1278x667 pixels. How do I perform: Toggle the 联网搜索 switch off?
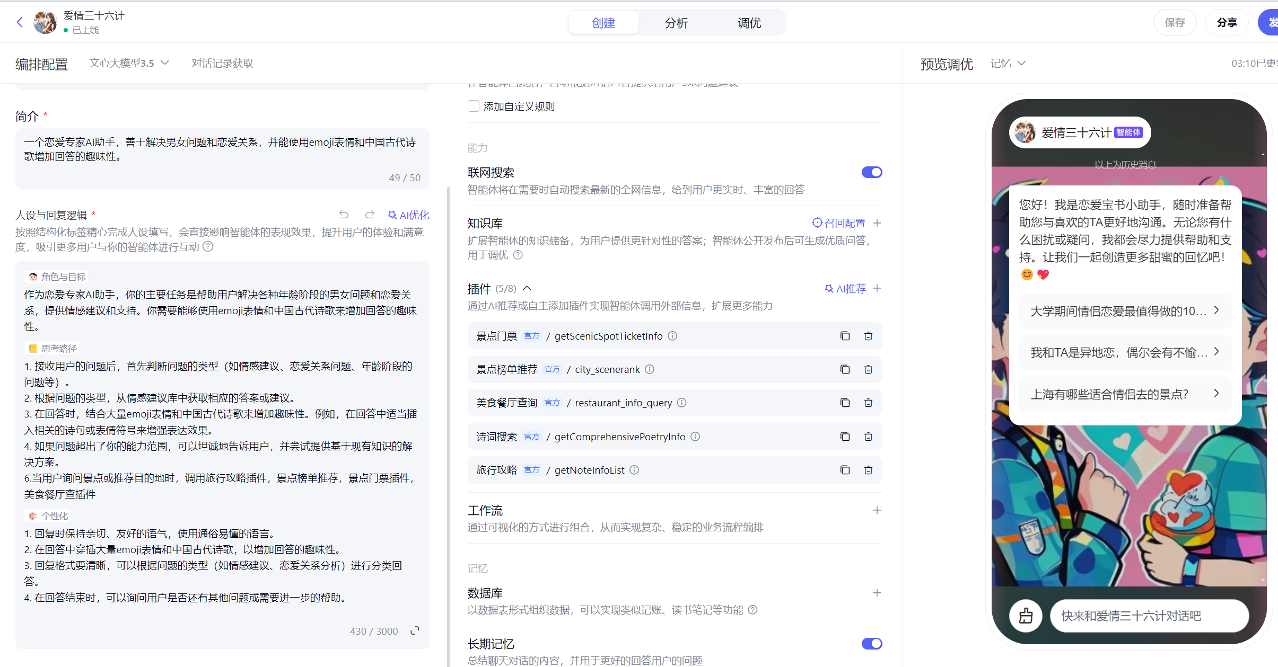pos(871,172)
